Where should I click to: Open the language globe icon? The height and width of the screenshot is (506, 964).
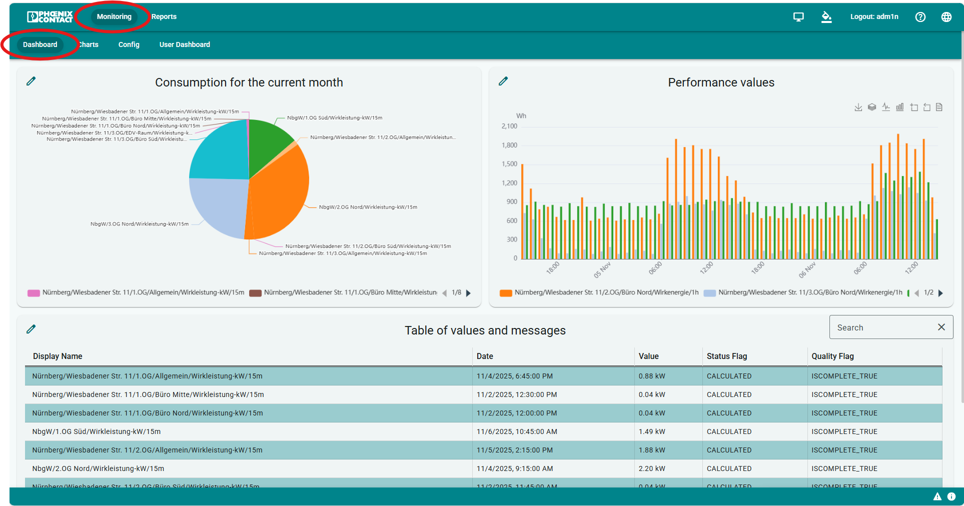(x=946, y=17)
